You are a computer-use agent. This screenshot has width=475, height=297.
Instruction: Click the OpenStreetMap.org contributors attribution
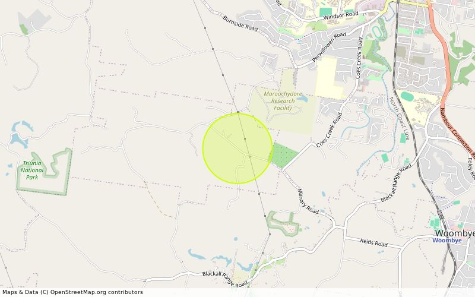pyautogui.click(x=96, y=292)
